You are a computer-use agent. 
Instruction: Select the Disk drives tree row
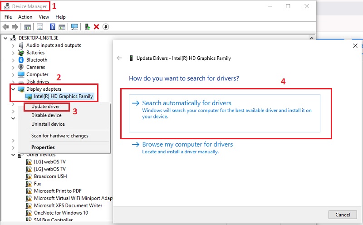point(38,82)
